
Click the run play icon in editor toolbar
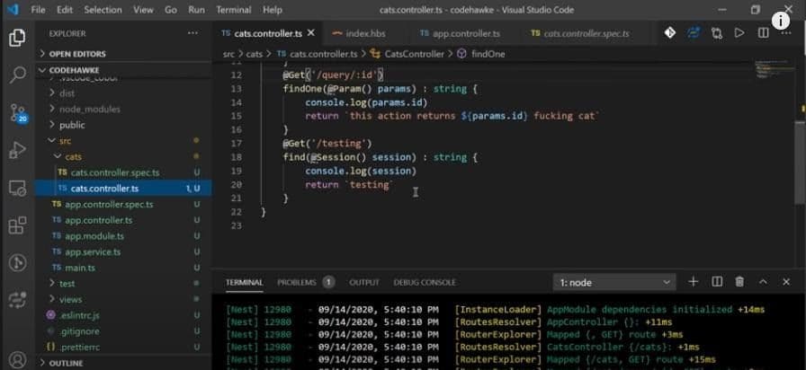tap(739, 33)
